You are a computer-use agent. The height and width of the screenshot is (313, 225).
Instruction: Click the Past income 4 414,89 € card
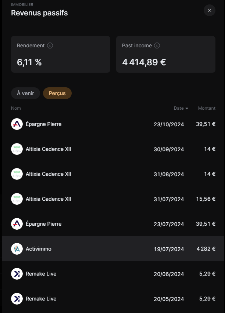pos(166,54)
